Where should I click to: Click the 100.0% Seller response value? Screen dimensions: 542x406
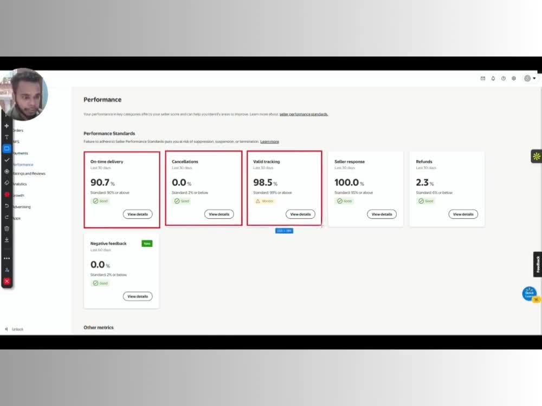point(349,182)
